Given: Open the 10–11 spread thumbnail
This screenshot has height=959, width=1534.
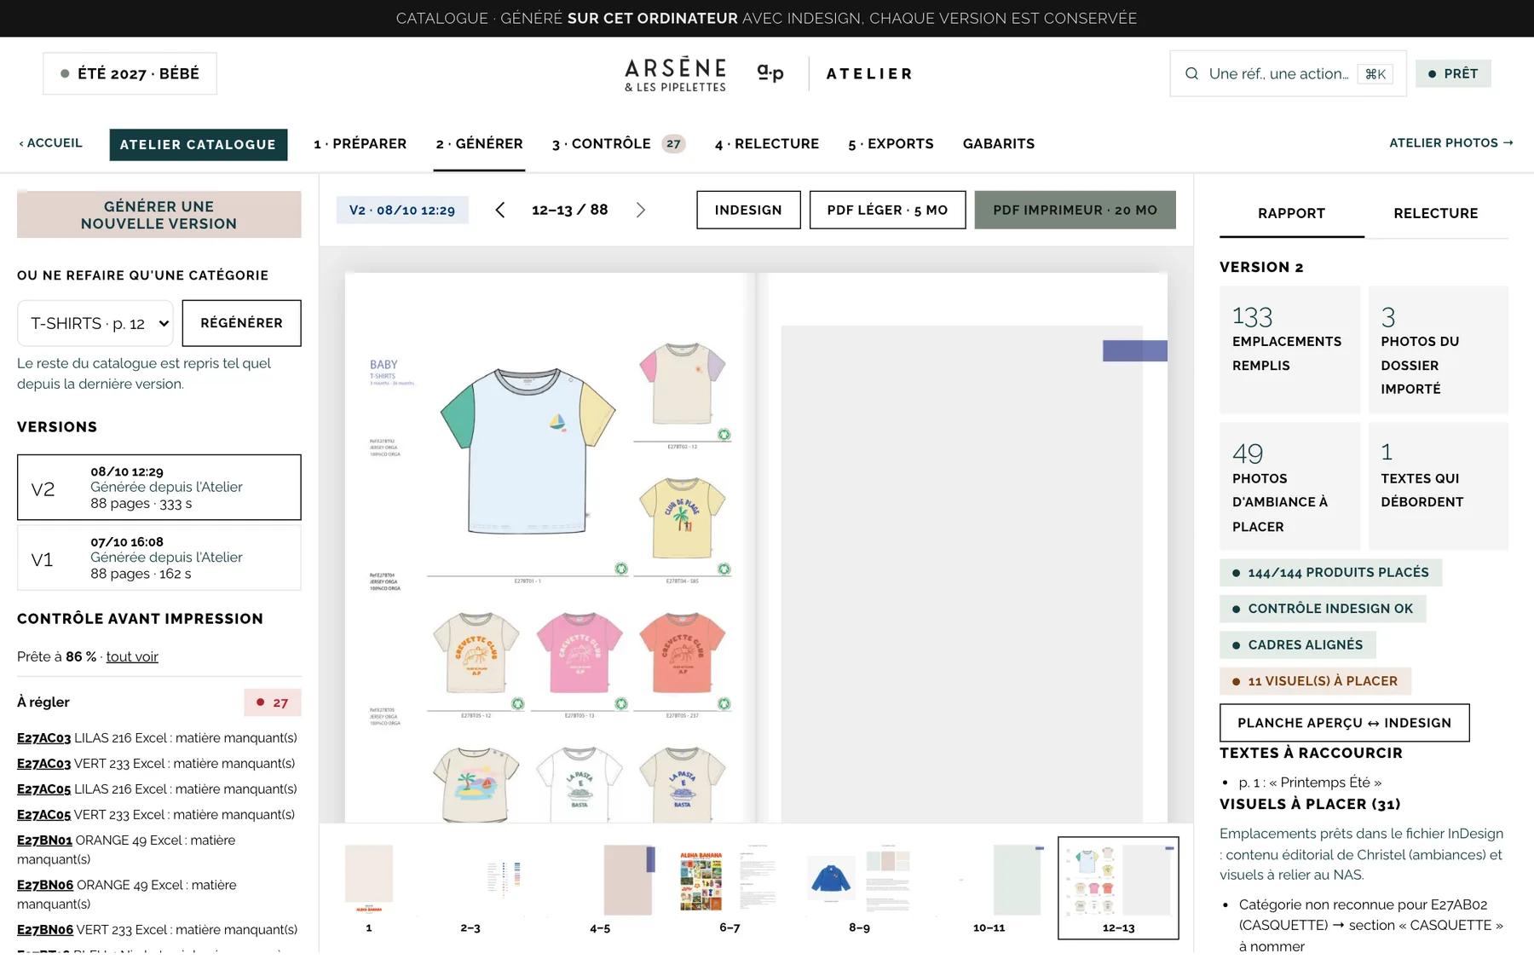Looking at the screenshot, I should (989, 888).
